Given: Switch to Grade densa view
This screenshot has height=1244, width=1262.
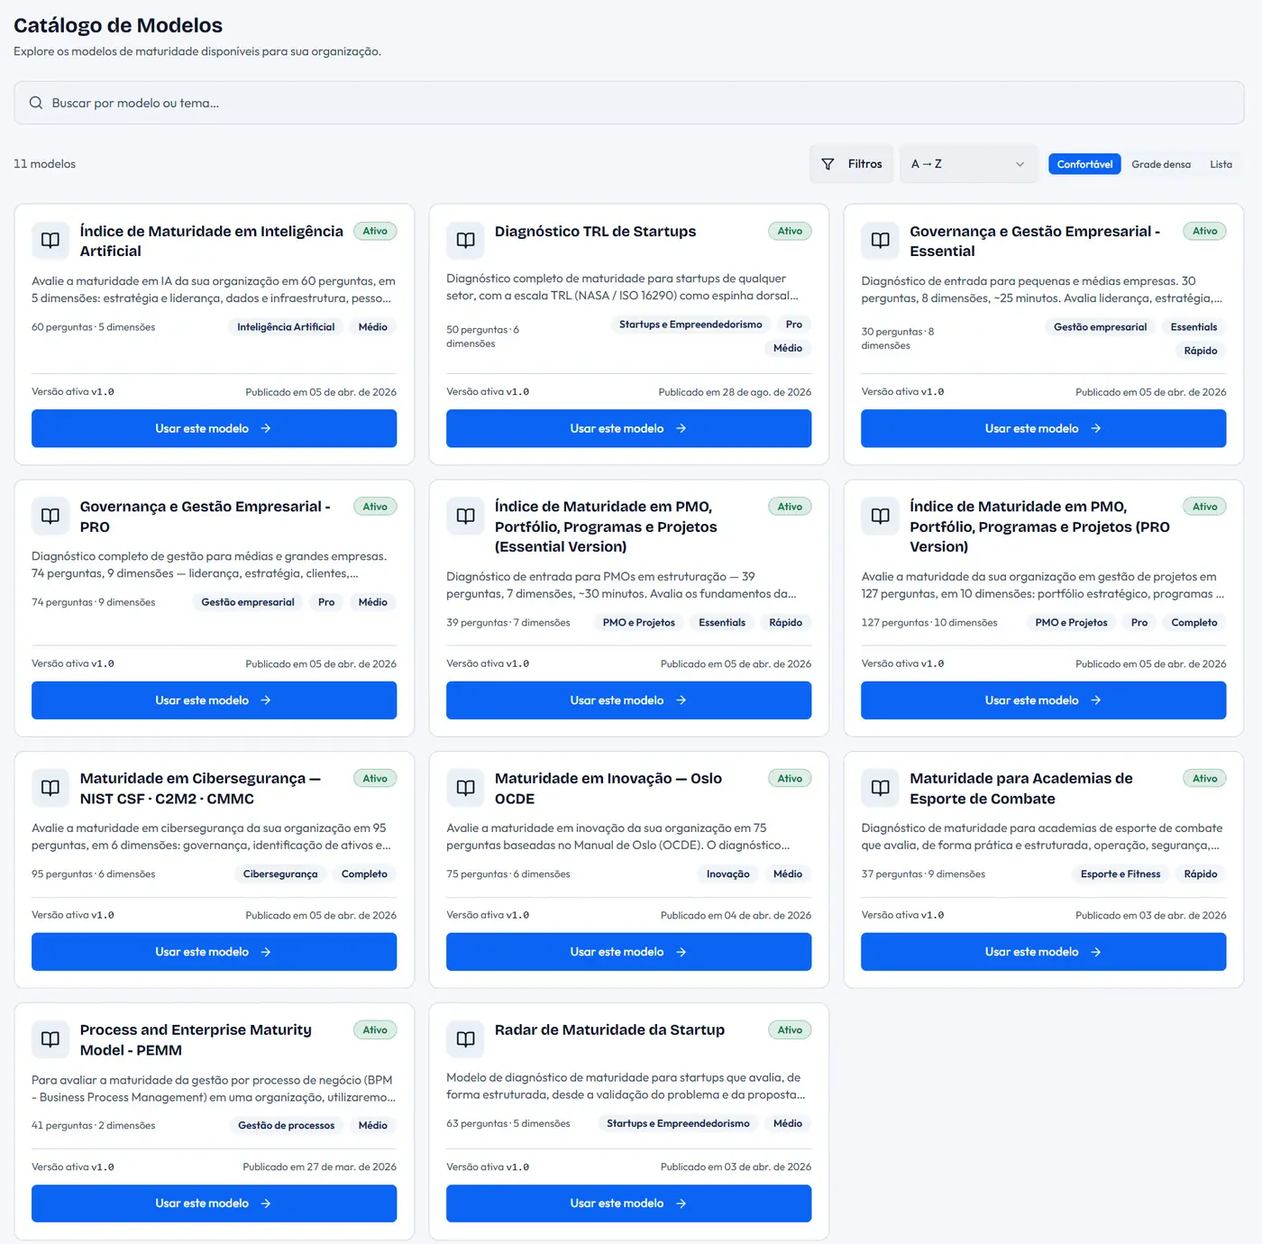Looking at the screenshot, I should tap(1161, 164).
